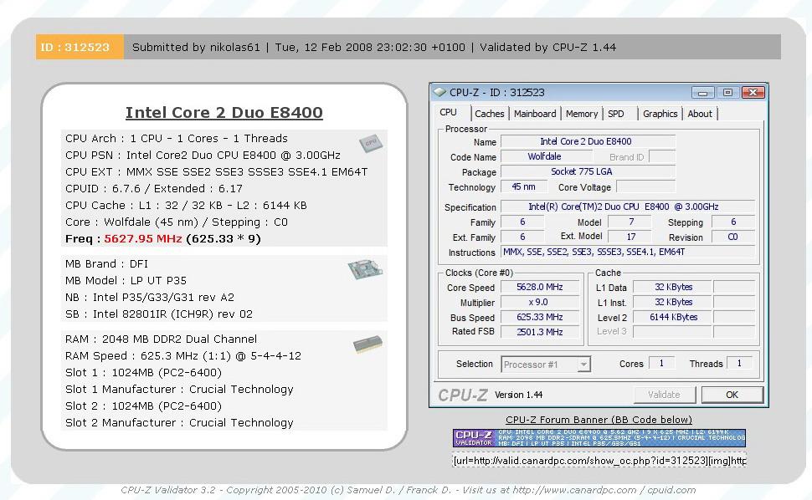Viewport: 812px width, 500px height.
Task: Click the Intel Core 2 Duo E8400 heading
Action: tap(224, 112)
